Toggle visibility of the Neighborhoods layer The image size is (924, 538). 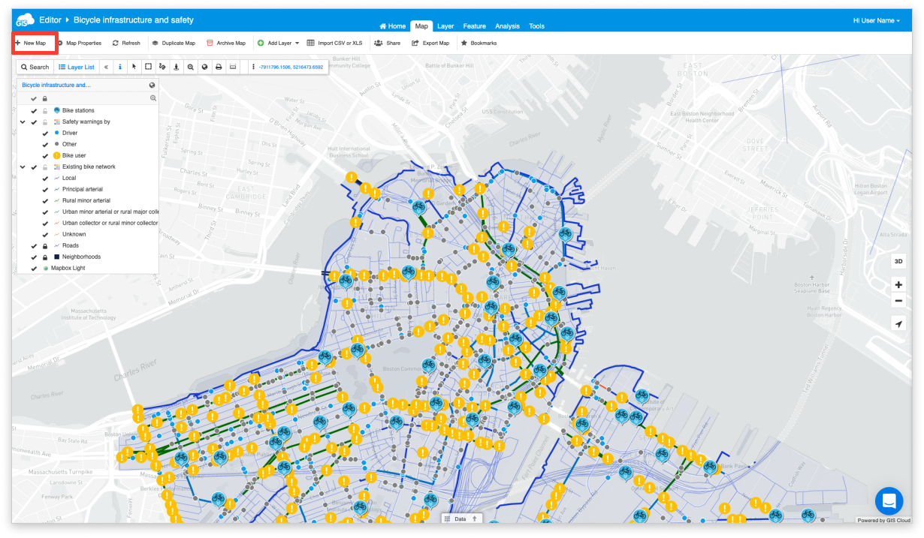coord(34,257)
